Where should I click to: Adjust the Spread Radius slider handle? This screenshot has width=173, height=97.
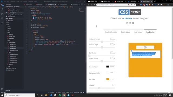102,61
